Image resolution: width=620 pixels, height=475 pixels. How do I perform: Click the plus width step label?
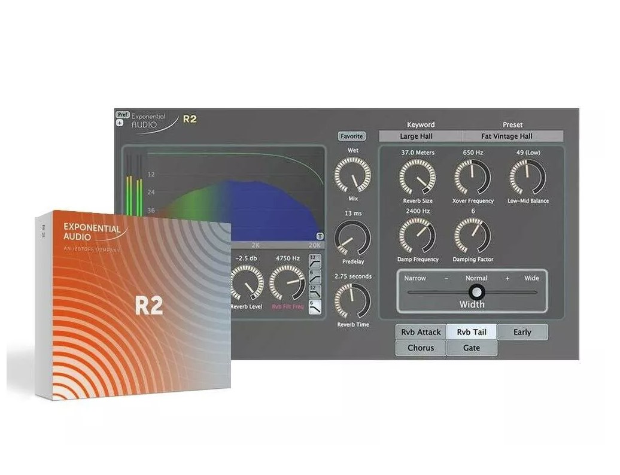pos(507,278)
